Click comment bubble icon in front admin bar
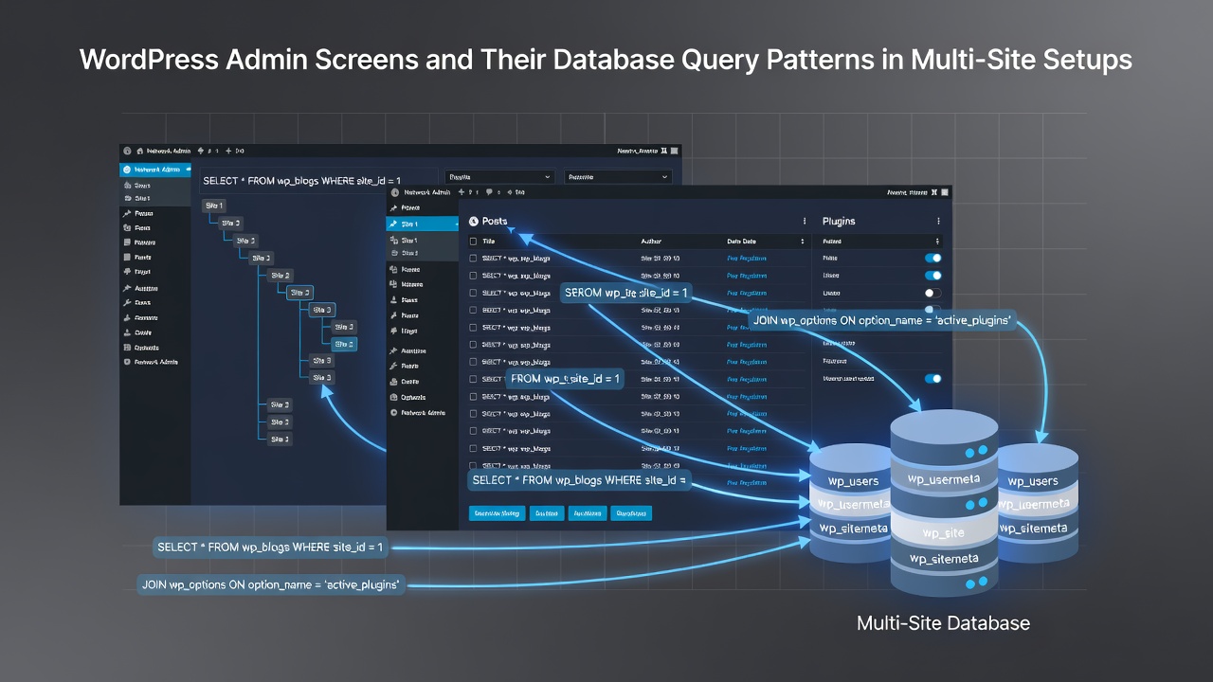The height and width of the screenshot is (682, 1213). tap(489, 192)
